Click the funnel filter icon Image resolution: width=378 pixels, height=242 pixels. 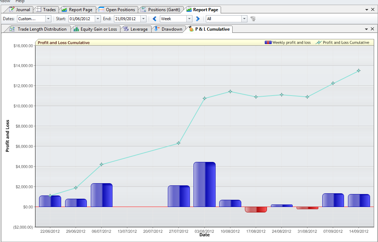click(x=253, y=19)
